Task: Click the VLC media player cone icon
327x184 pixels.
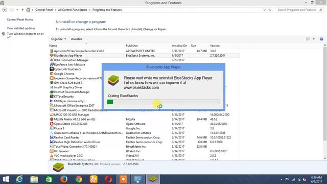Action: tap(52, 155)
